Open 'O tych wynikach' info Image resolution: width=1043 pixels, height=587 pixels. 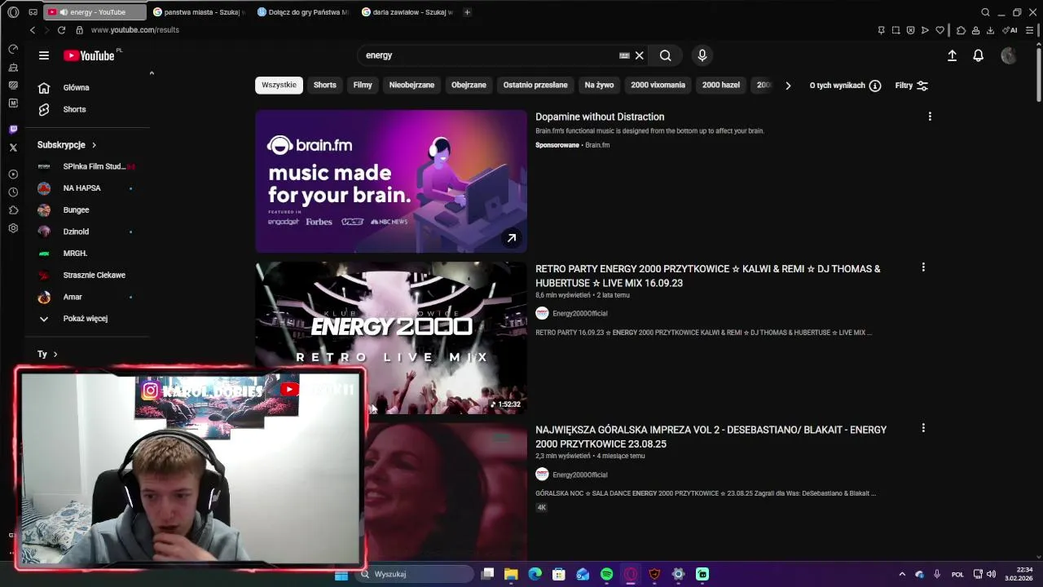point(845,86)
